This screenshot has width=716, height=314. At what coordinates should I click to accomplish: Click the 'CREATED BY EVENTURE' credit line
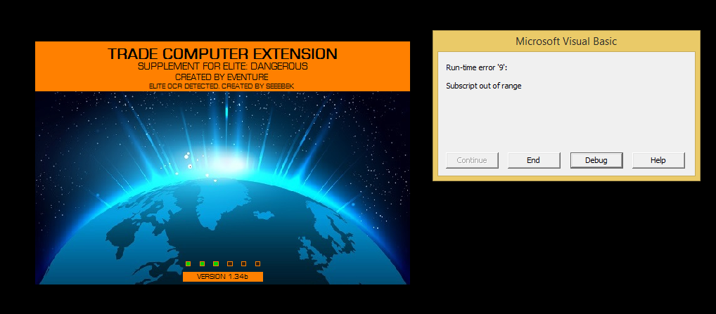[222, 77]
